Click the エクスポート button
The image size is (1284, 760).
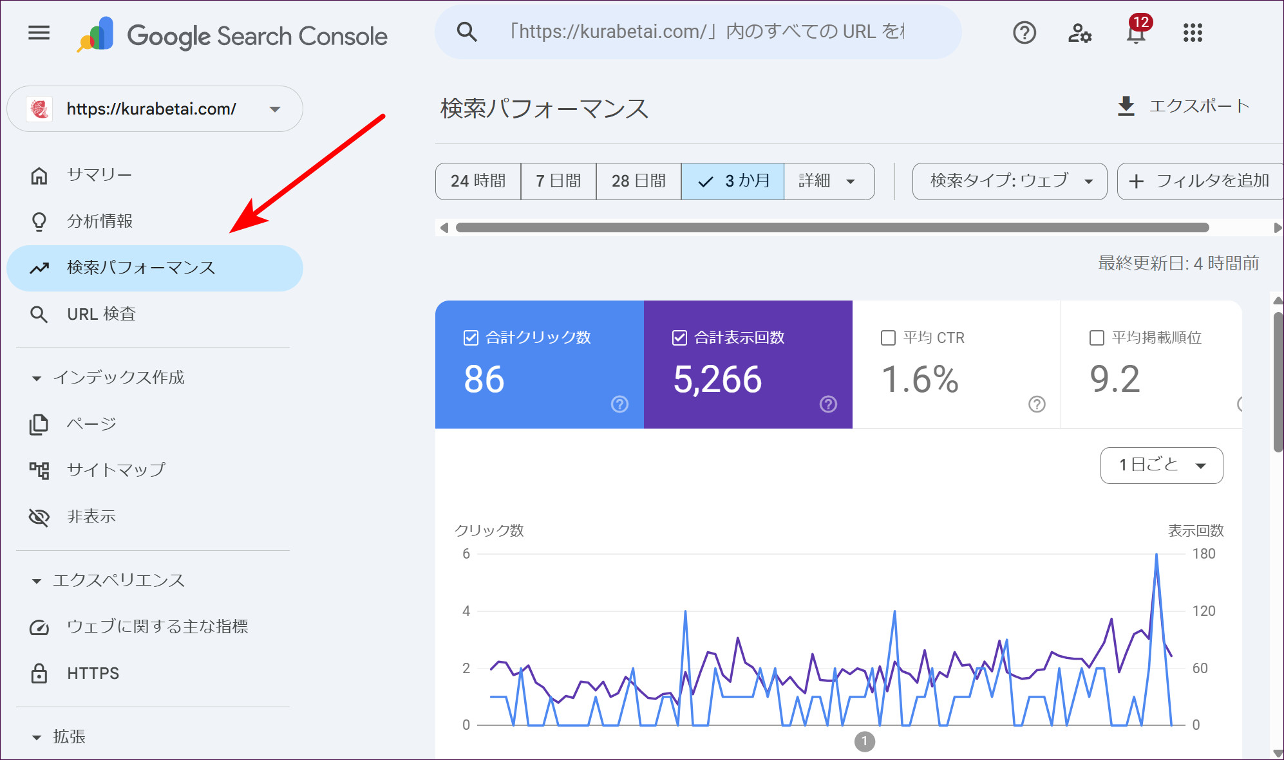1184,106
